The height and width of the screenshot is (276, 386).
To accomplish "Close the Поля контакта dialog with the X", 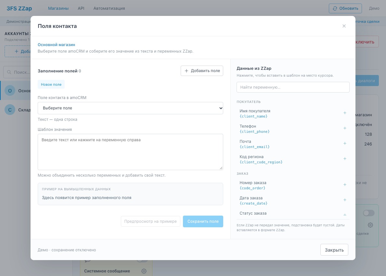I will tap(344, 26).
